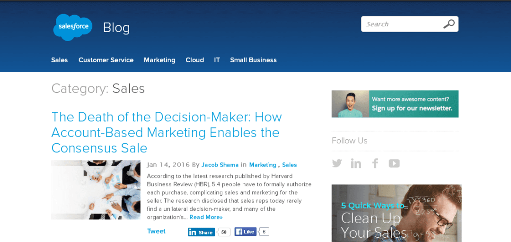This screenshot has height=242, width=511.
Task: Select Cloud in the navigation bar
Action: click(195, 60)
